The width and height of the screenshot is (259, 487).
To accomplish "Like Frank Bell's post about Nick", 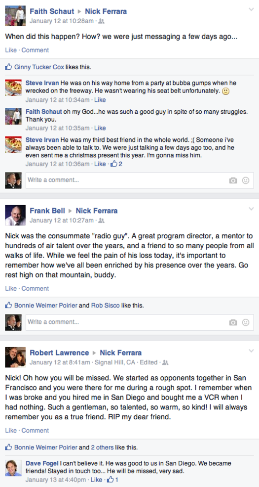I will [x=11, y=289].
